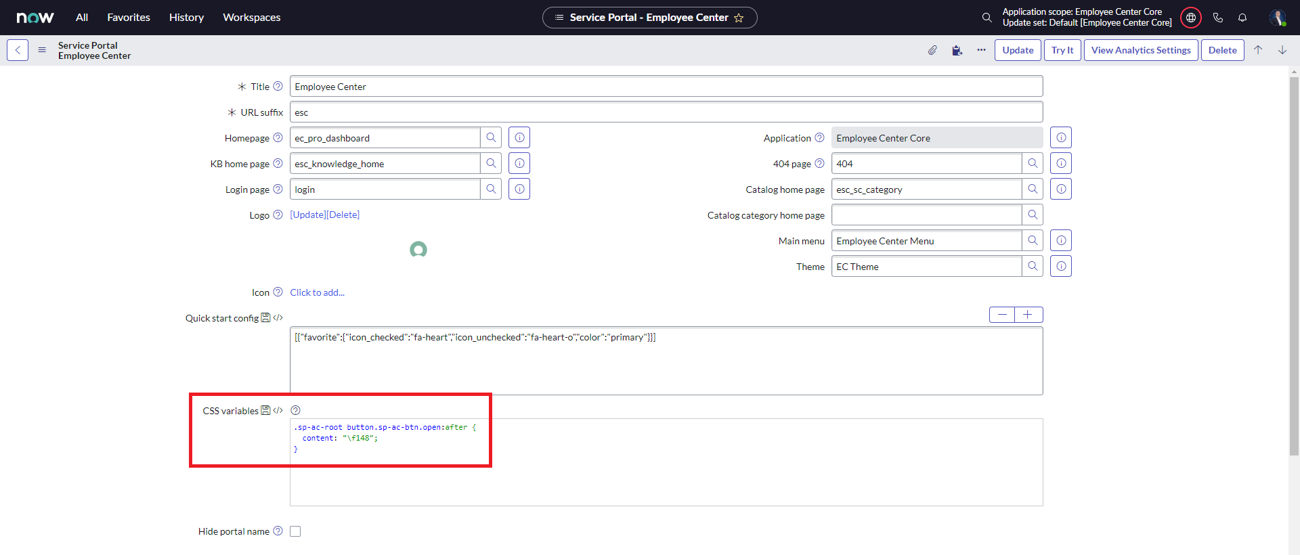Open lookup for Main menu field

click(x=1033, y=241)
